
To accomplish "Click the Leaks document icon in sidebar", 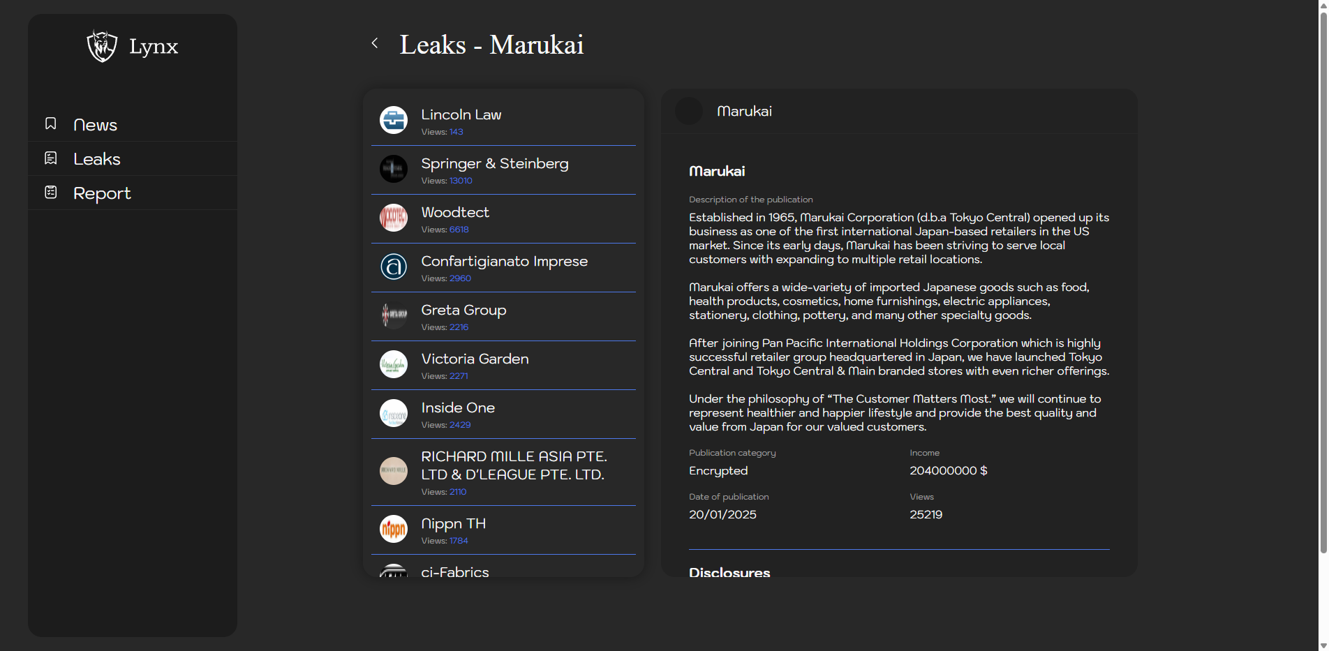I will [51, 158].
